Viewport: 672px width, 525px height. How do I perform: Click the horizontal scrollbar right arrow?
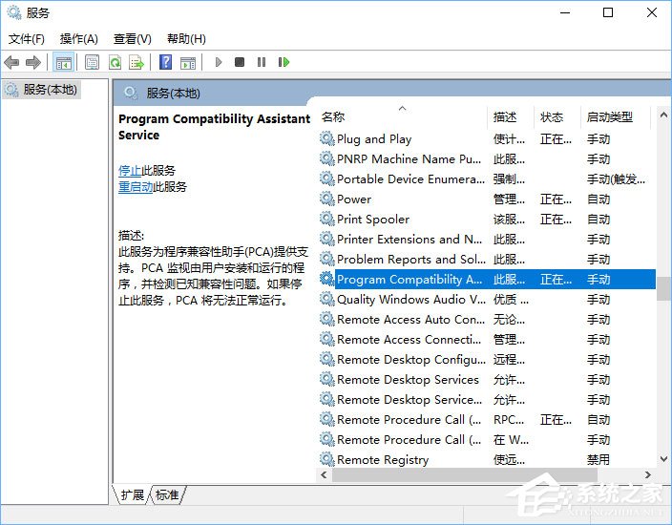(647, 474)
